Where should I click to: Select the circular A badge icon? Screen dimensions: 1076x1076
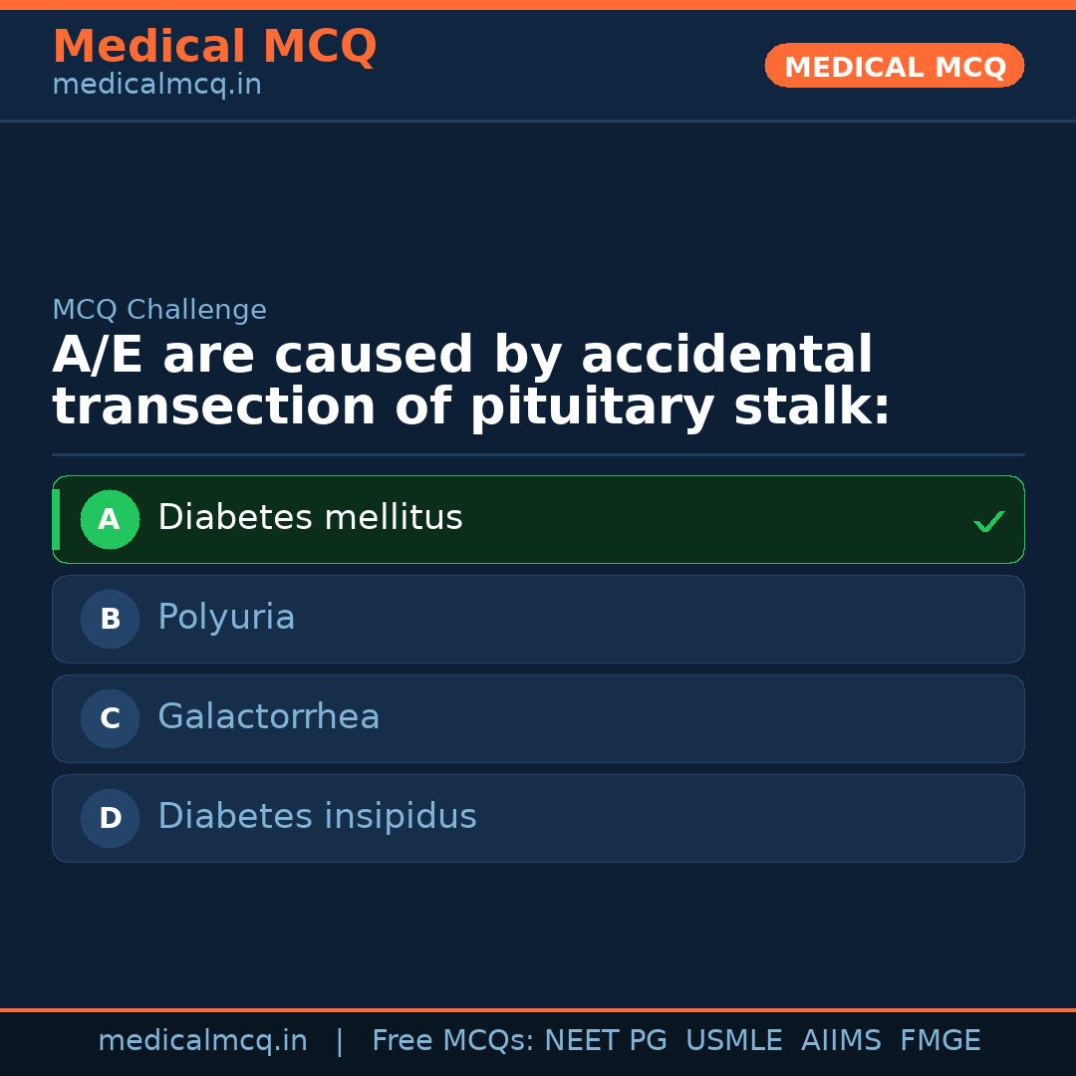[110, 519]
